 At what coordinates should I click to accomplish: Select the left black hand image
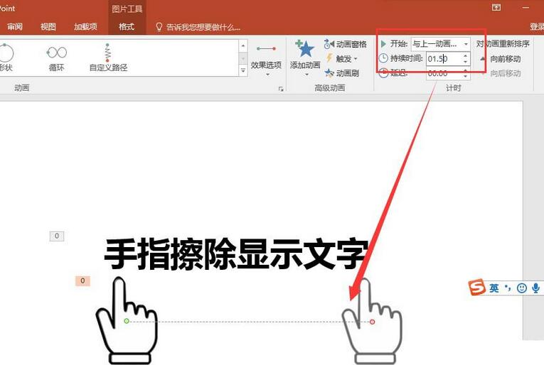[x=127, y=320]
